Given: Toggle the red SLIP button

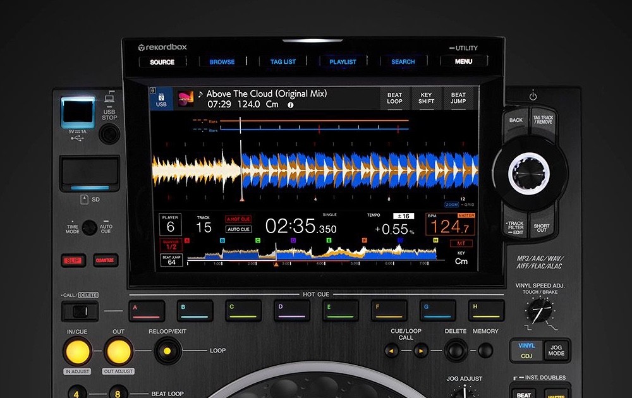Looking at the screenshot, I should tap(74, 260).
